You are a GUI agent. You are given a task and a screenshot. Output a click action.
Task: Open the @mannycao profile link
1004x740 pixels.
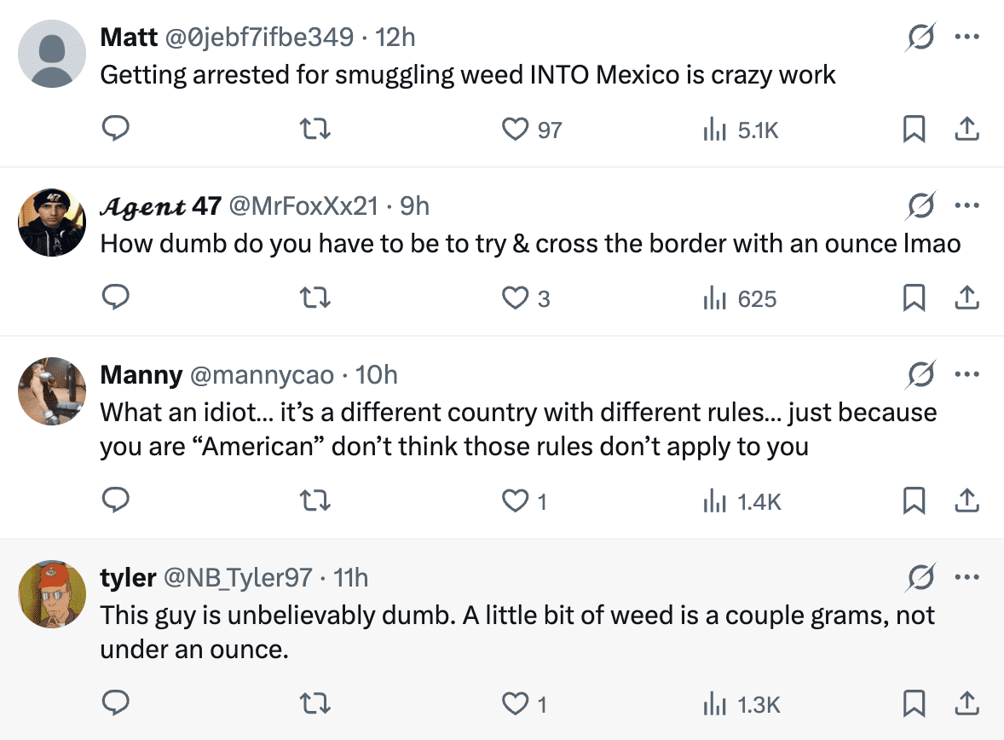point(262,375)
